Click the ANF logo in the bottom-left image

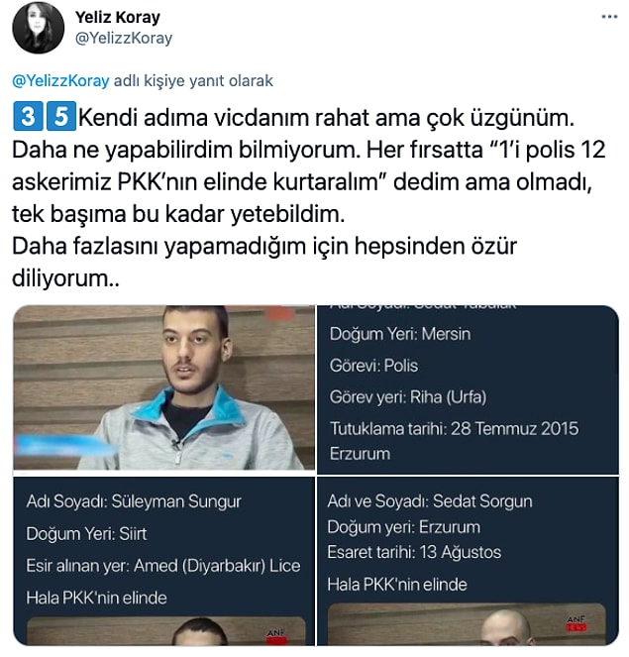coord(276,635)
